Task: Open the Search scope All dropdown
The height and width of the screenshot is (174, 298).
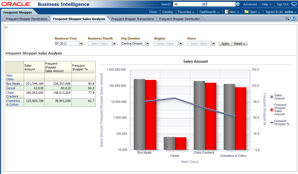Action: (x=204, y=4)
